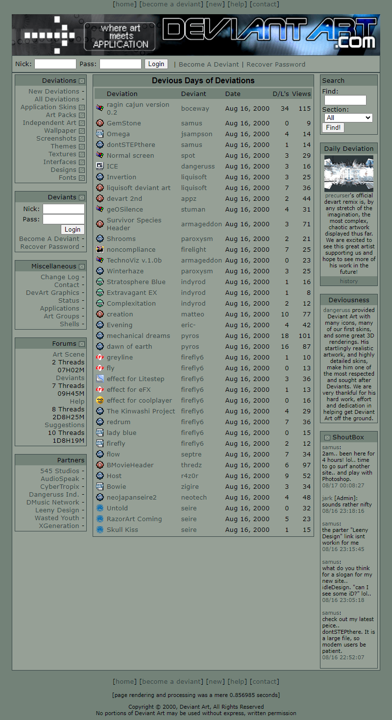Click the icon beside BMovieHeader
The height and width of the screenshot is (720, 392).
pos(100,465)
